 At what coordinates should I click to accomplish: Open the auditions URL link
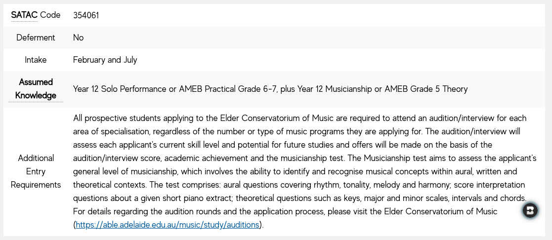click(168, 225)
